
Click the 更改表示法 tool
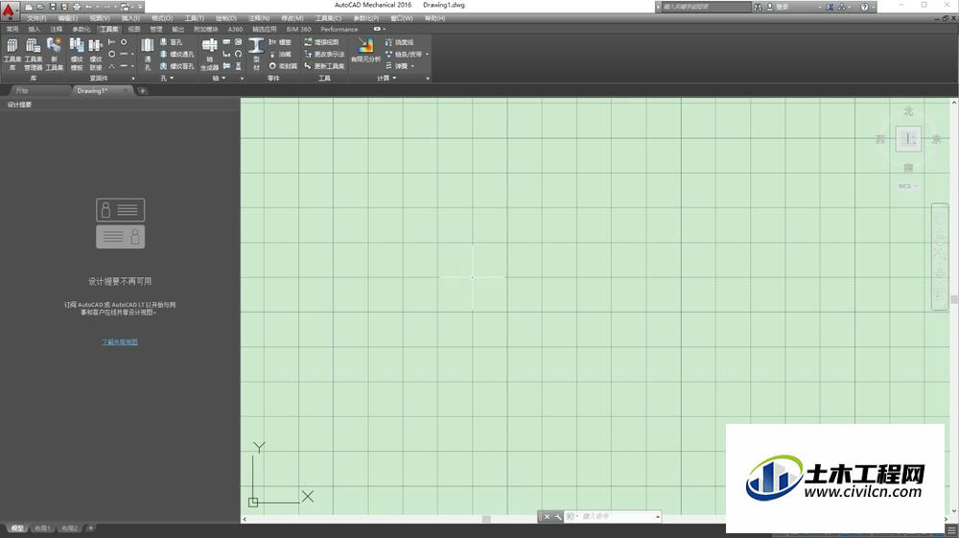click(325, 54)
